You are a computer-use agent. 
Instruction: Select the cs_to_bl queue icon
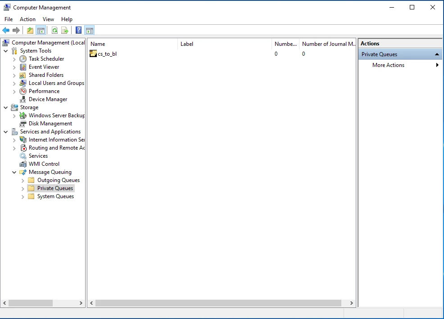pos(93,53)
